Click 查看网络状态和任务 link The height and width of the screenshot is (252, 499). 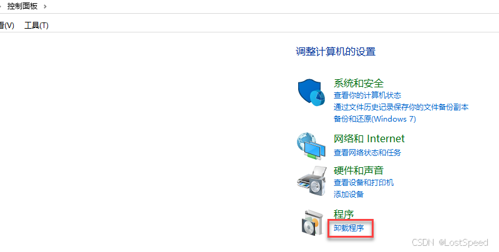point(367,153)
